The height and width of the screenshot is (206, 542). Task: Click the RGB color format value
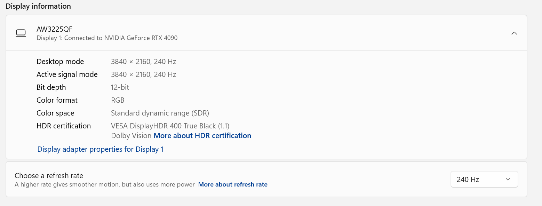coord(118,100)
